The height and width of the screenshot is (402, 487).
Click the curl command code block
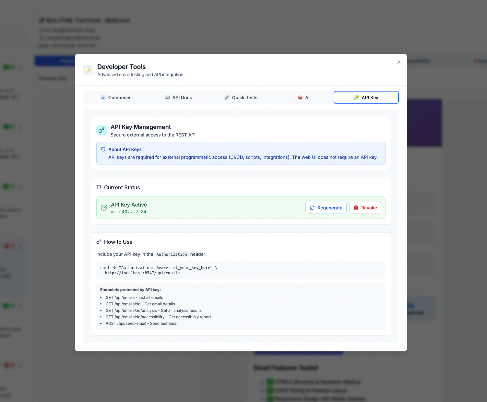(241, 270)
